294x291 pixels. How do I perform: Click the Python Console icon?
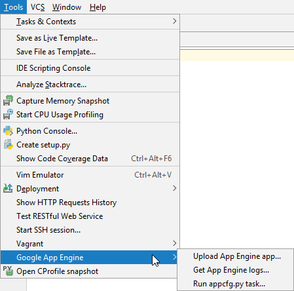tap(8, 131)
